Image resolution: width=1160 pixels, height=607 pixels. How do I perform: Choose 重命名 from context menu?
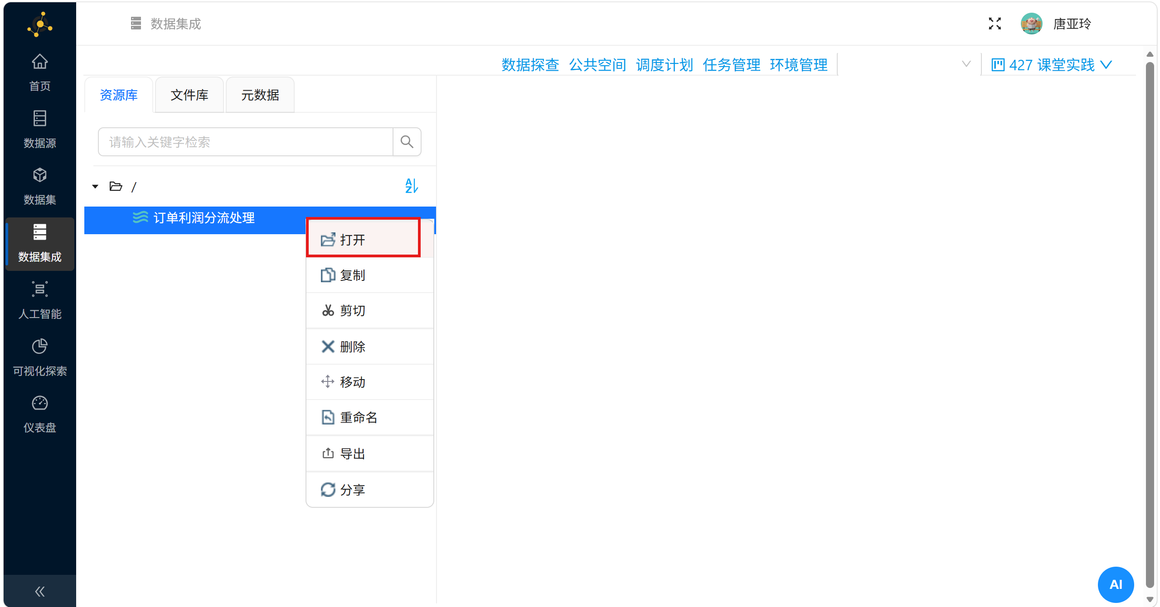click(x=358, y=417)
